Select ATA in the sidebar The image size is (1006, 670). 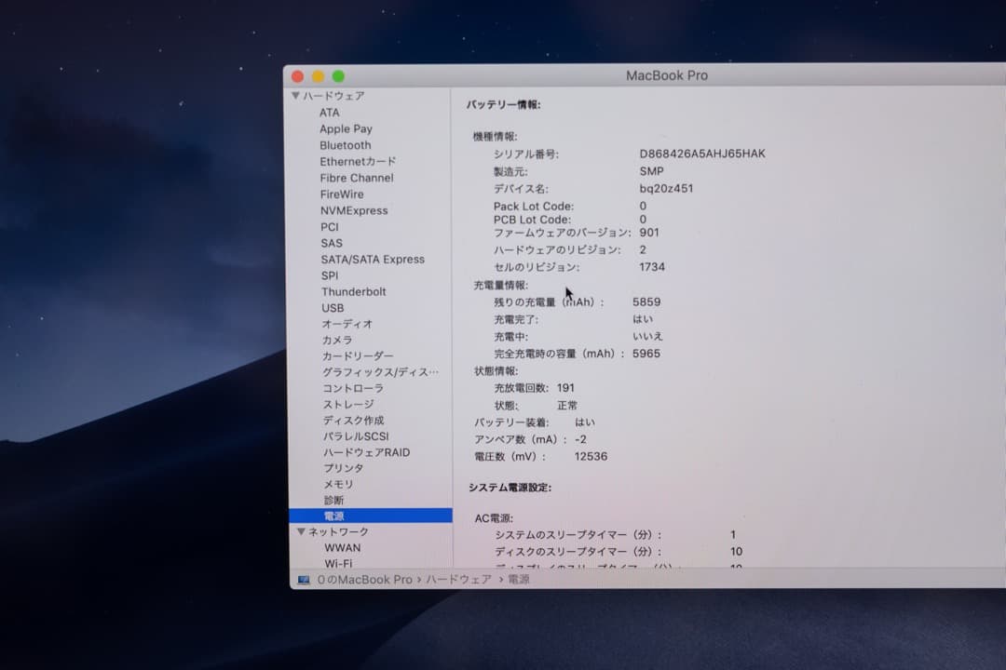click(x=330, y=113)
